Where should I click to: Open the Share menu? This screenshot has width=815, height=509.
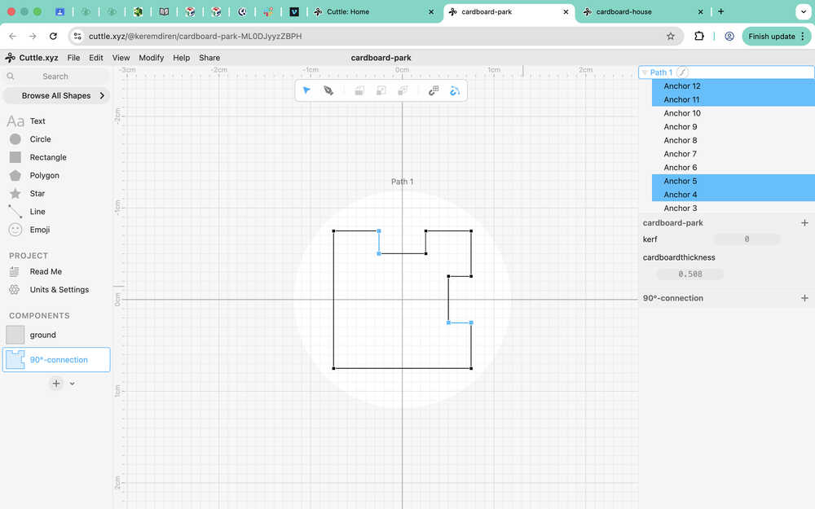click(x=209, y=58)
